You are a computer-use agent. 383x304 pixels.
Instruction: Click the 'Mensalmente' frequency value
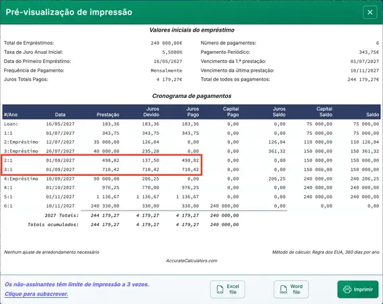167,70
